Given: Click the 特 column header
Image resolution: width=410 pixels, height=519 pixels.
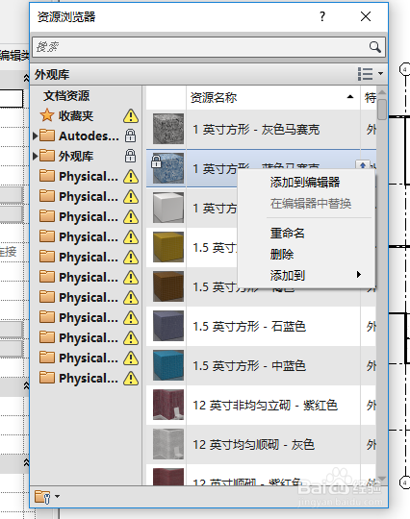Looking at the screenshot, I should click(370, 97).
